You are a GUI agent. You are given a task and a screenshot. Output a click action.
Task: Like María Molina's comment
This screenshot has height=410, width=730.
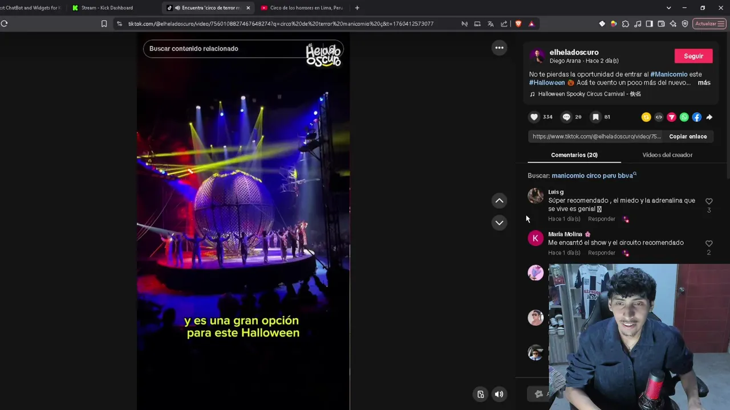[x=709, y=243]
